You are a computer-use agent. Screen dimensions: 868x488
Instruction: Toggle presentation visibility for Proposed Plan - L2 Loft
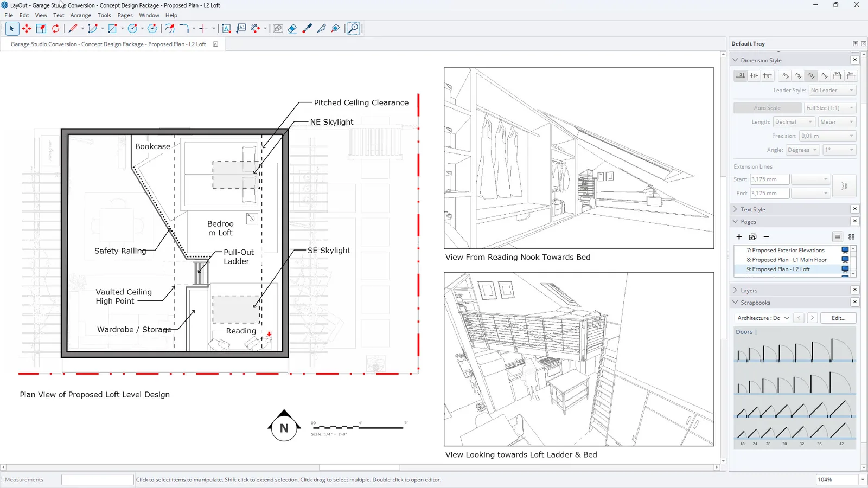[845, 269]
